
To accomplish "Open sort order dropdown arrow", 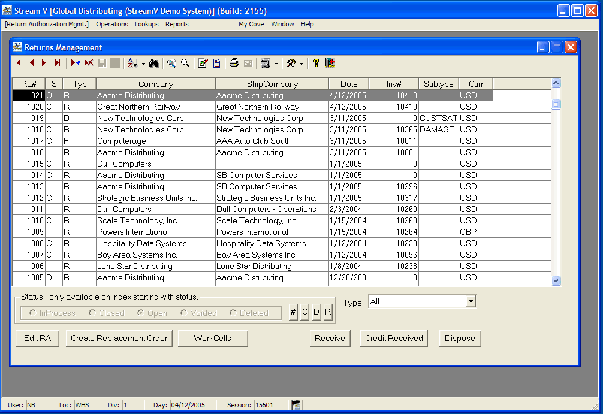I will pos(143,64).
